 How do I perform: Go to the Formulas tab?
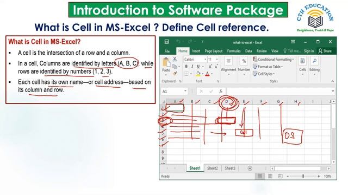(234, 51)
